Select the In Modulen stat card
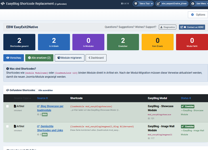Image resolution: width=208 pixels, height=150 pixels. [x=88, y=42]
